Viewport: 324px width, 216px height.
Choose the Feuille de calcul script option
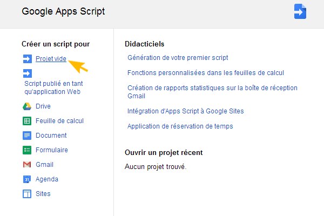click(x=59, y=121)
